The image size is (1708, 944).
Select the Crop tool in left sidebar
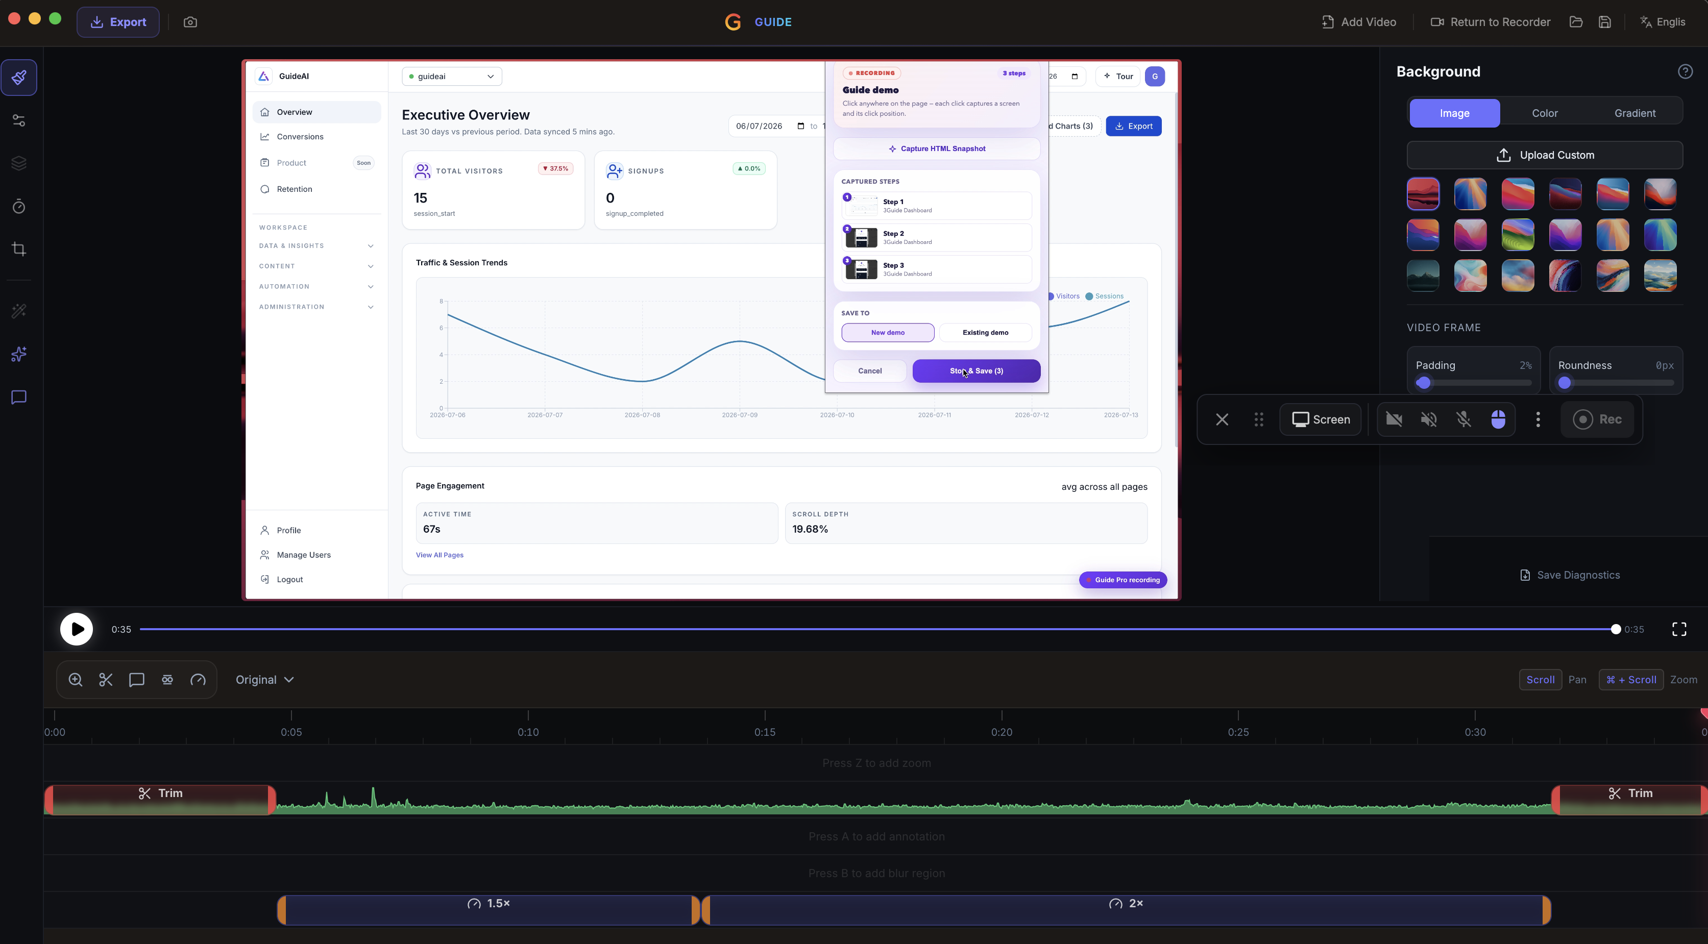19,249
